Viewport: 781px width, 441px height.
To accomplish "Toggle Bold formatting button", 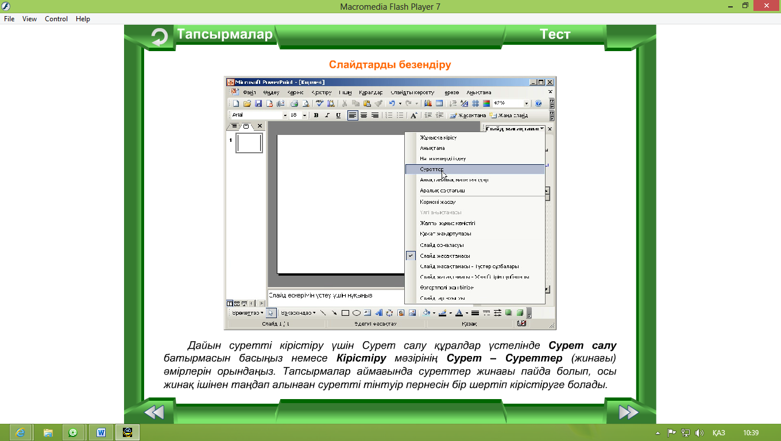I will 316,115.
